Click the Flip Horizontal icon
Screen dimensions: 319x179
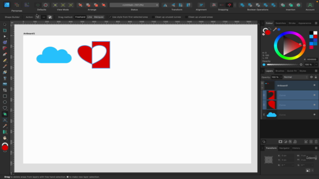tap(165, 5)
